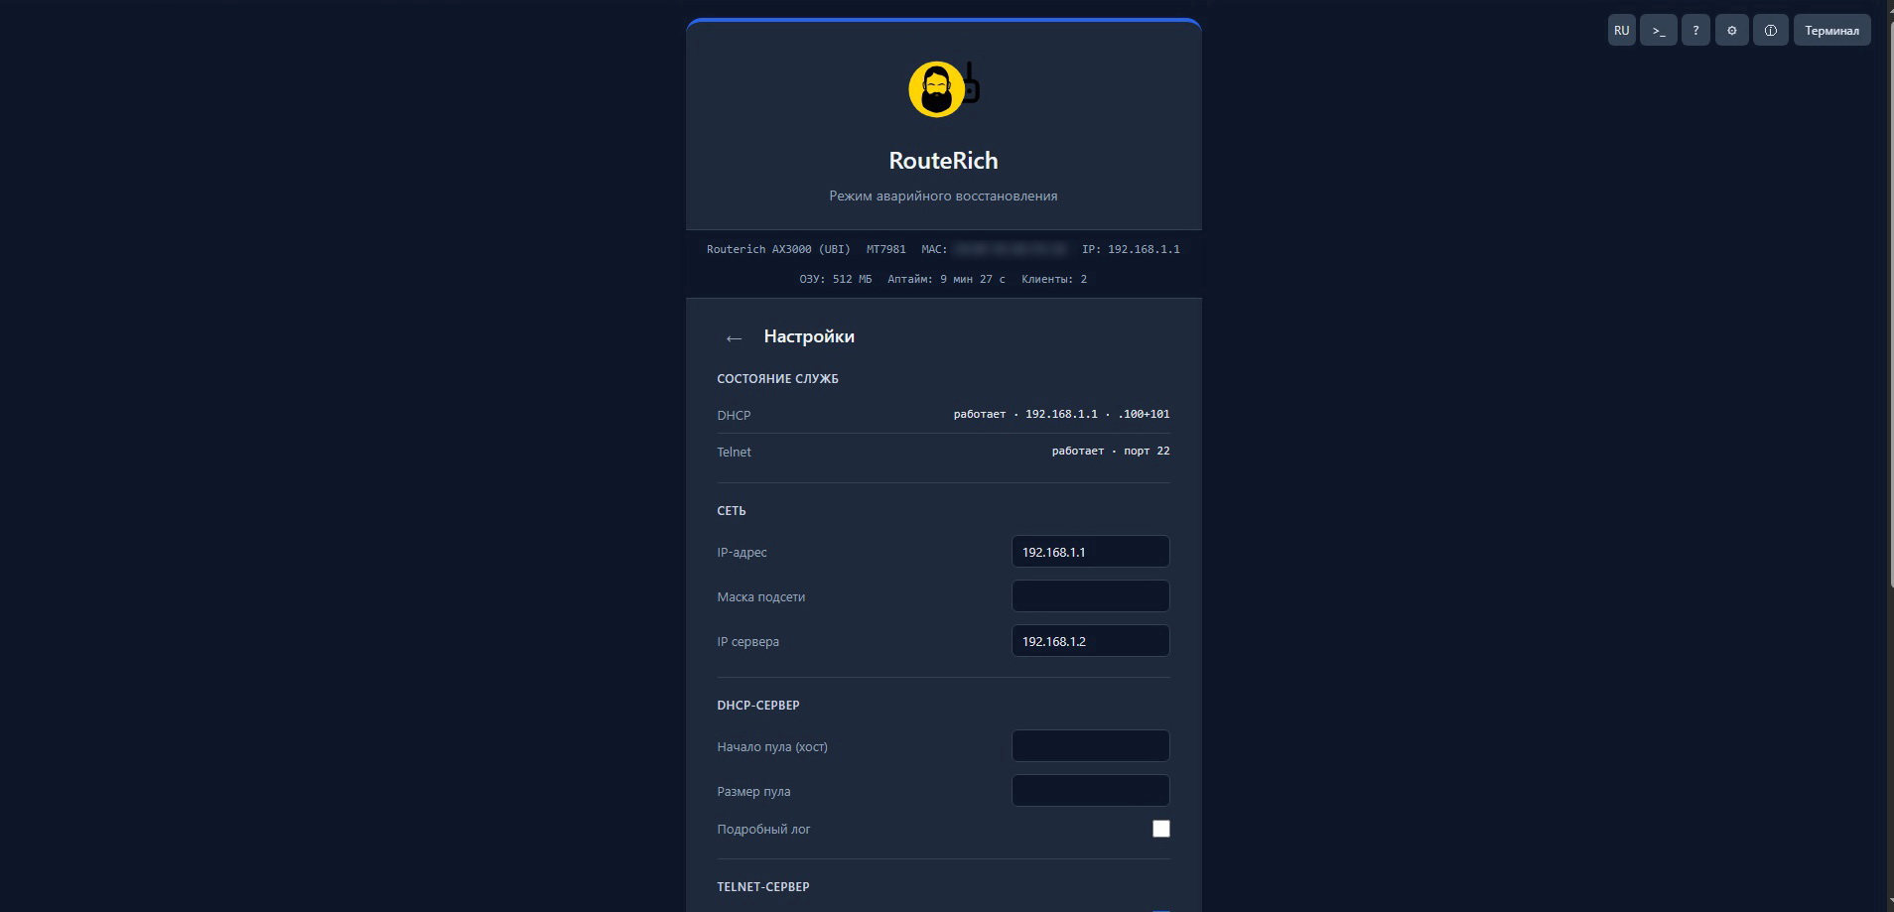The width and height of the screenshot is (1894, 912).
Task: Open the RU language switcher
Action: click(1621, 30)
